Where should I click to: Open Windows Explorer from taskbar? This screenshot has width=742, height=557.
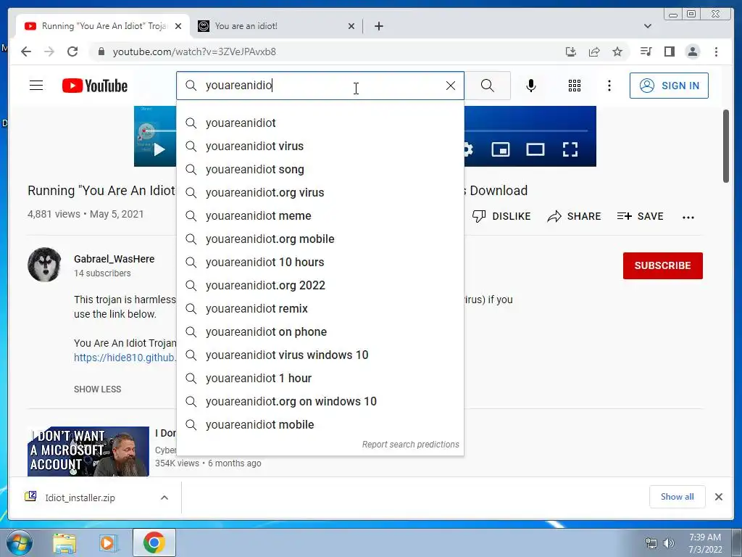click(x=64, y=542)
